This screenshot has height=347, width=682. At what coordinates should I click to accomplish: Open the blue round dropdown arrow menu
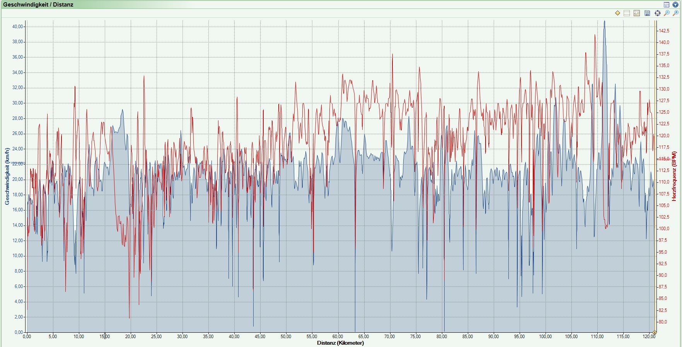click(675, 5)
